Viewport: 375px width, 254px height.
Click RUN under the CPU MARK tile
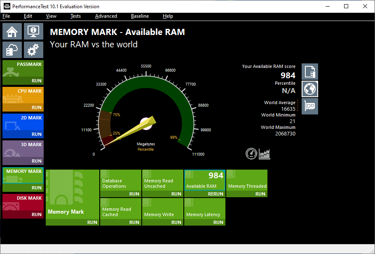[37, 107]
